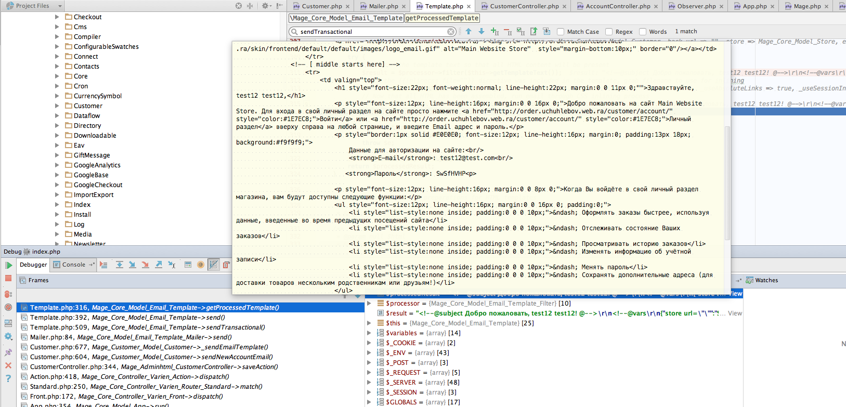Step over the current line
Image resolution: width=846 pixels, height=407 pixels.
[x=119, y=265]
